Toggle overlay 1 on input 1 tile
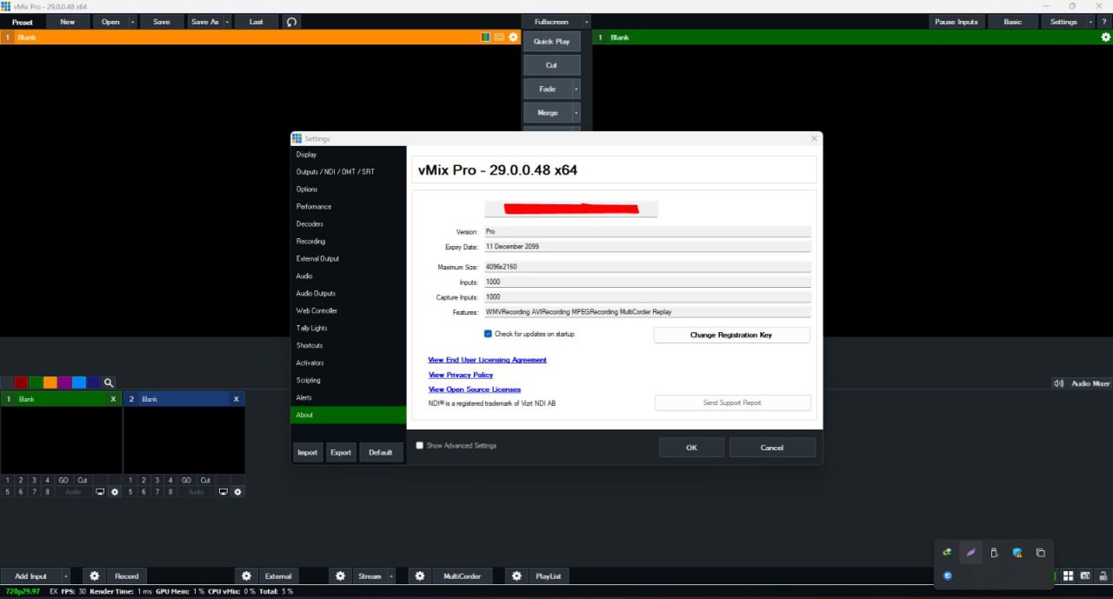Viewport: 1113px width, 599px height. (x=8, y=480)
